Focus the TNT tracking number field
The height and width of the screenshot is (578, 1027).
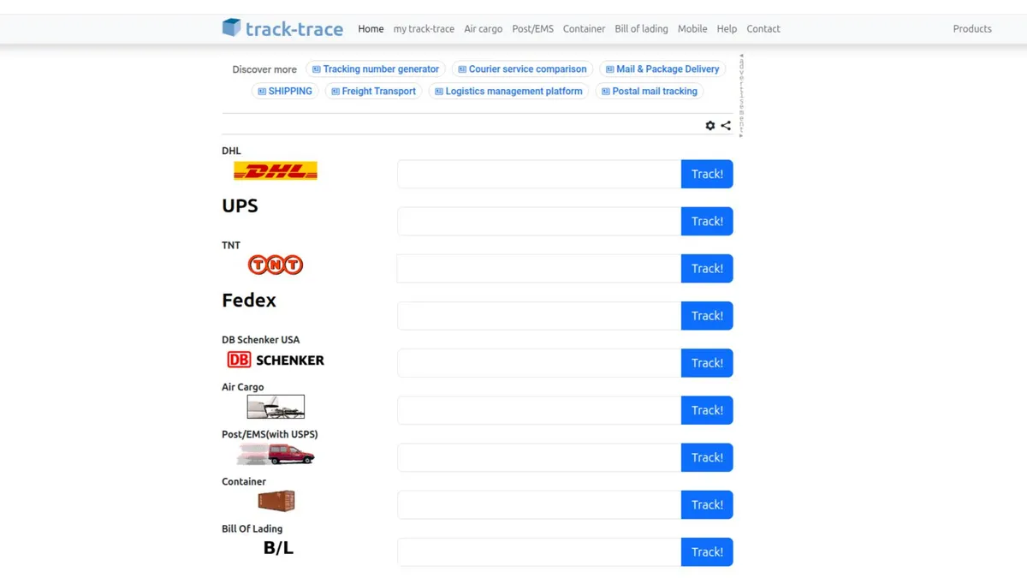pos(539,268)
